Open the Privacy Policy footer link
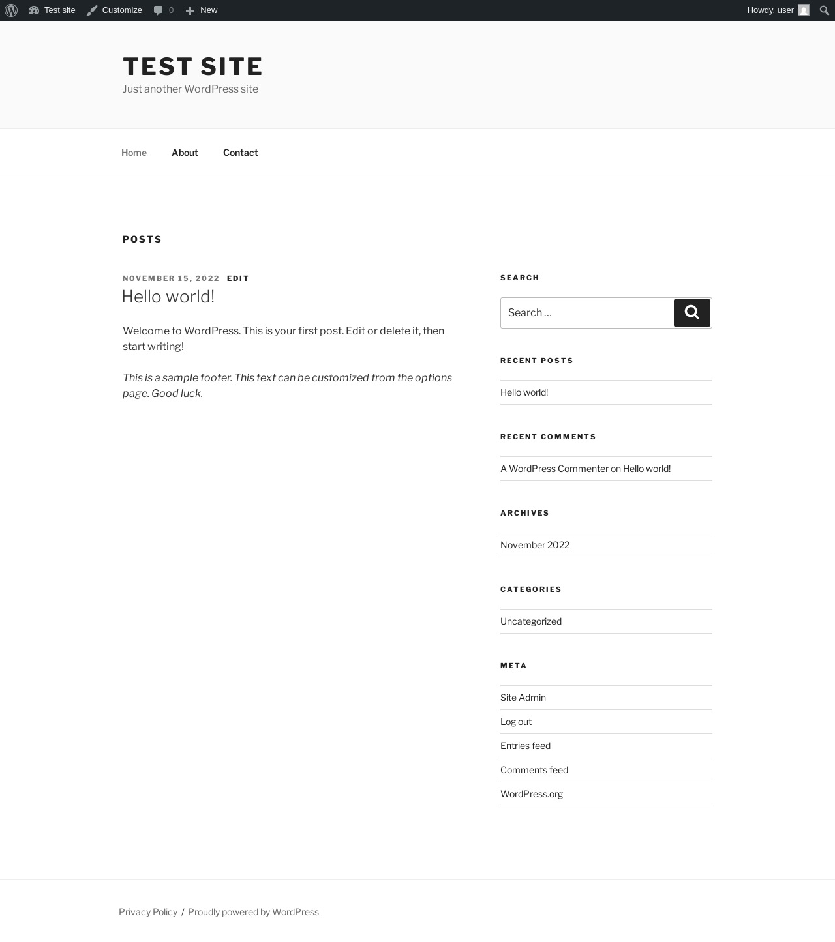 (148, 912)
